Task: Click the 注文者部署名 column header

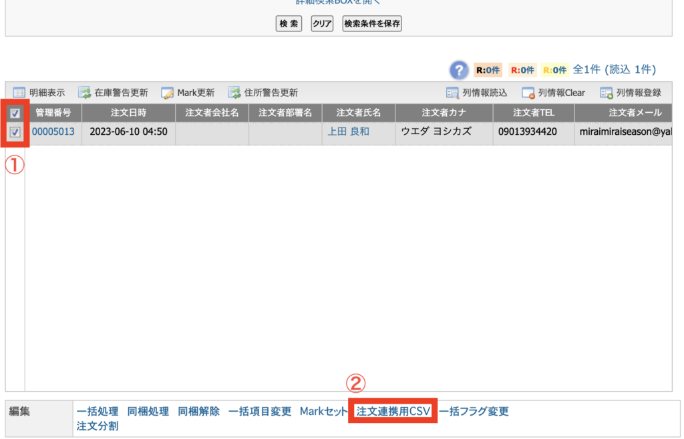Action: click(x=285, y=113)
